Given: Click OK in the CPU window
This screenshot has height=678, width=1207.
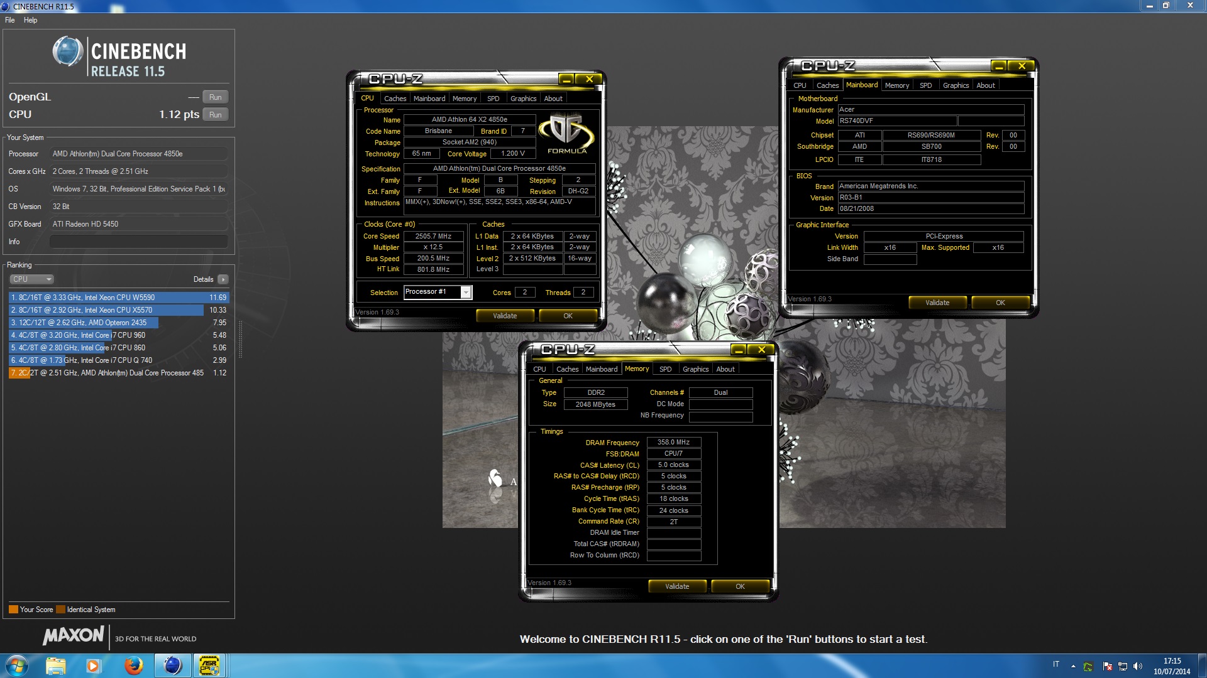Looking at the screenshot, I should pyautogui.click(x=568, y=316).
